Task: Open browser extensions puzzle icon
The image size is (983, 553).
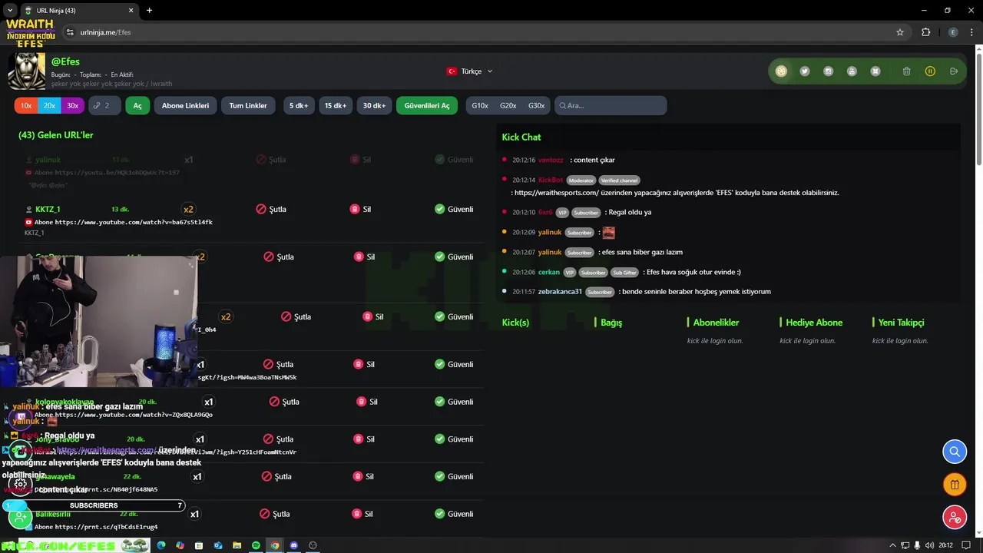Action: (925, 32)
